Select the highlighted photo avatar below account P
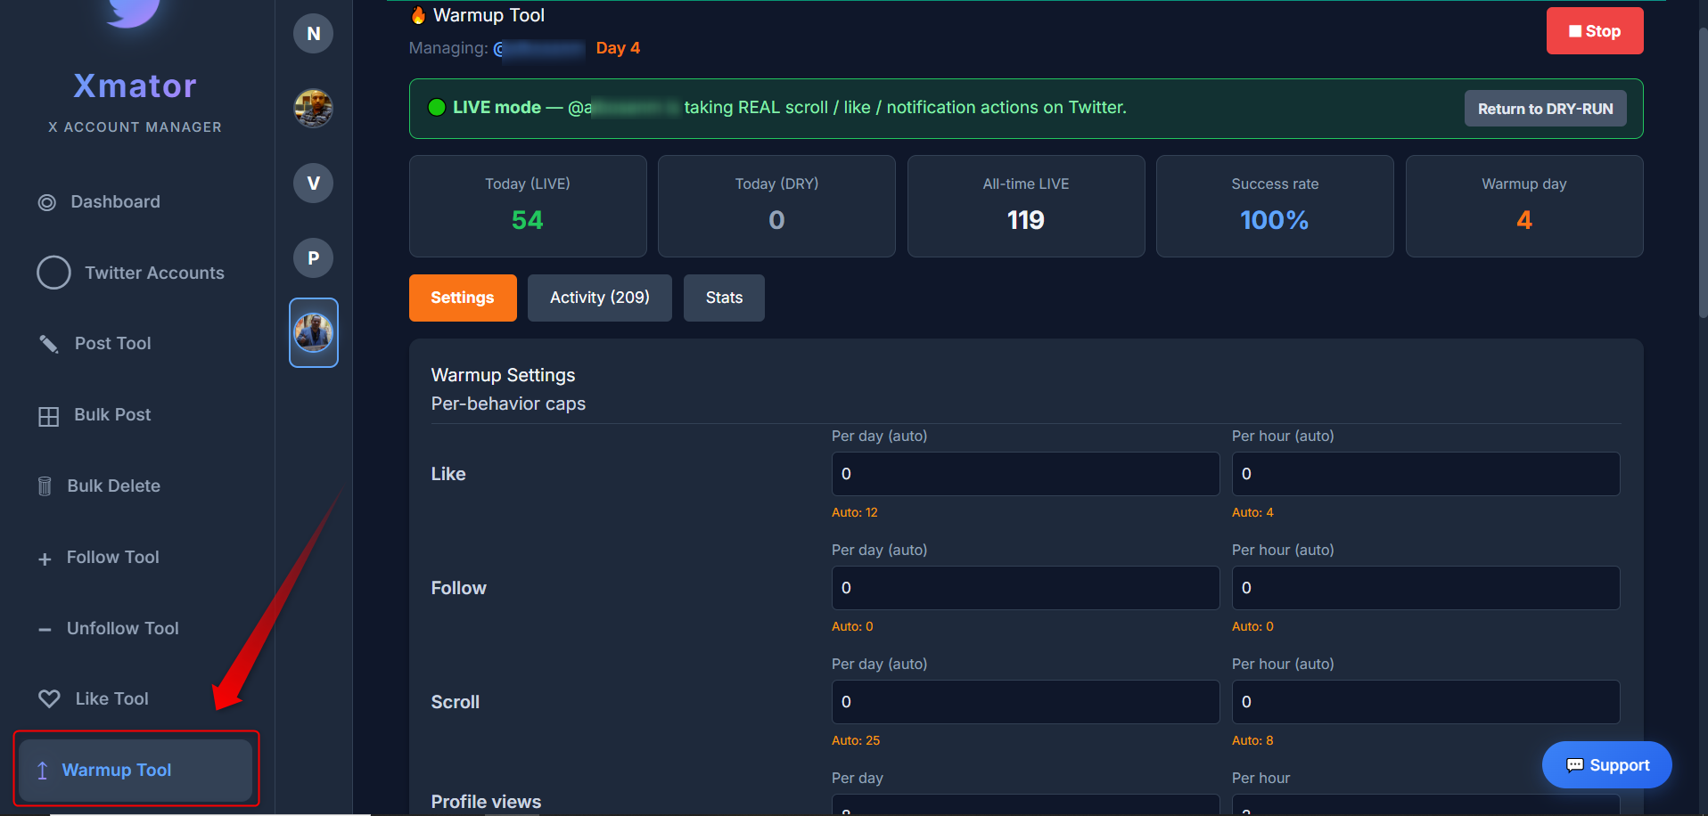 (314, 333)
